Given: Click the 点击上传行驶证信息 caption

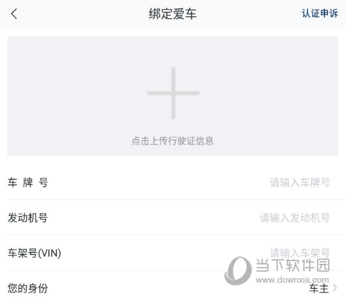Looking at the screenshot, I should pyautogui.click(x=173, y=141).
